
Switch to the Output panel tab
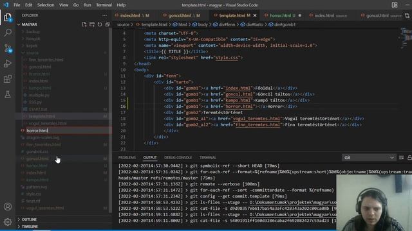(150, 158)
